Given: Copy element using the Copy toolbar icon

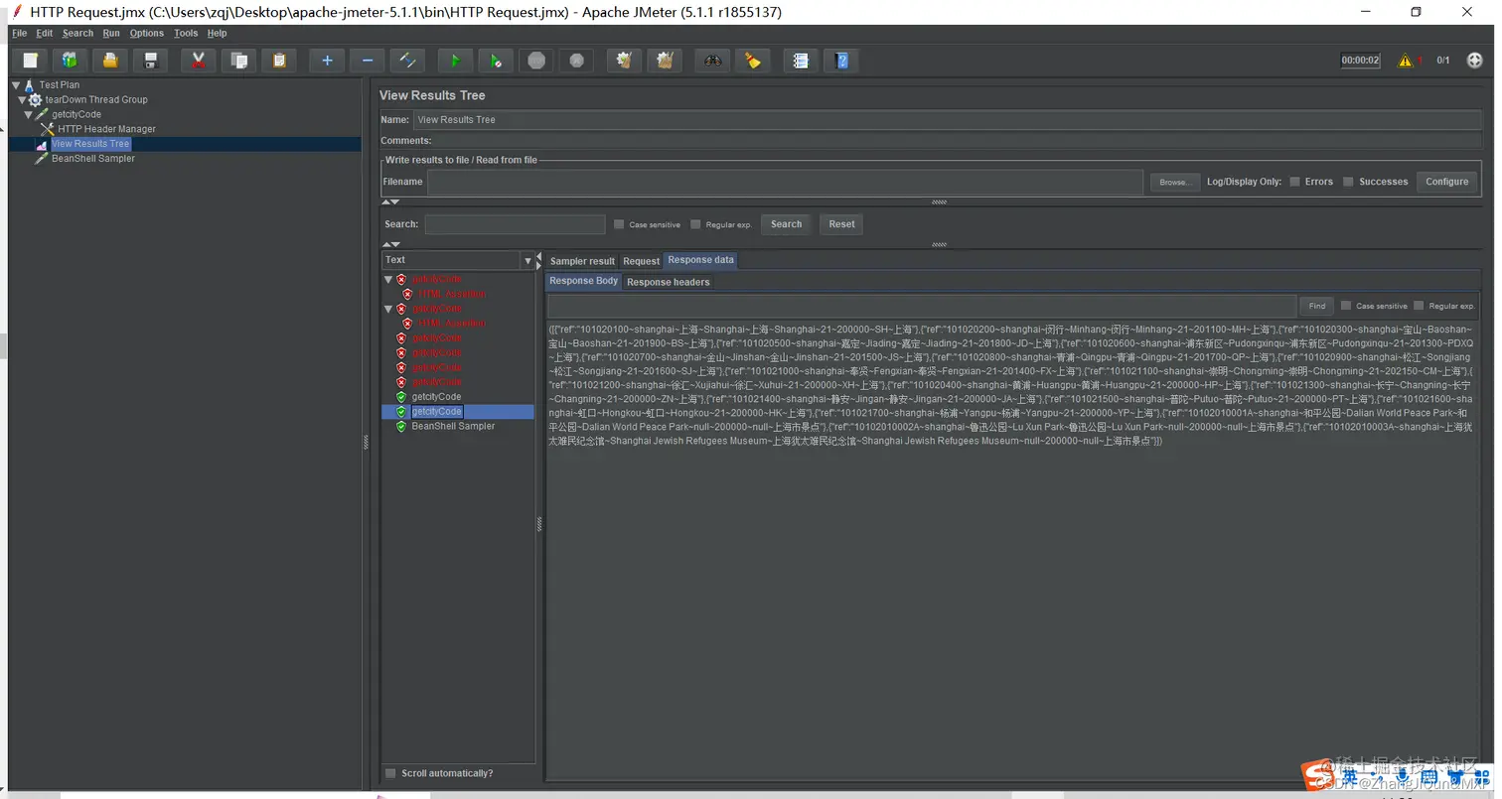Looking at the screenshot, I should pyautogui.click(x=239, y=61).
